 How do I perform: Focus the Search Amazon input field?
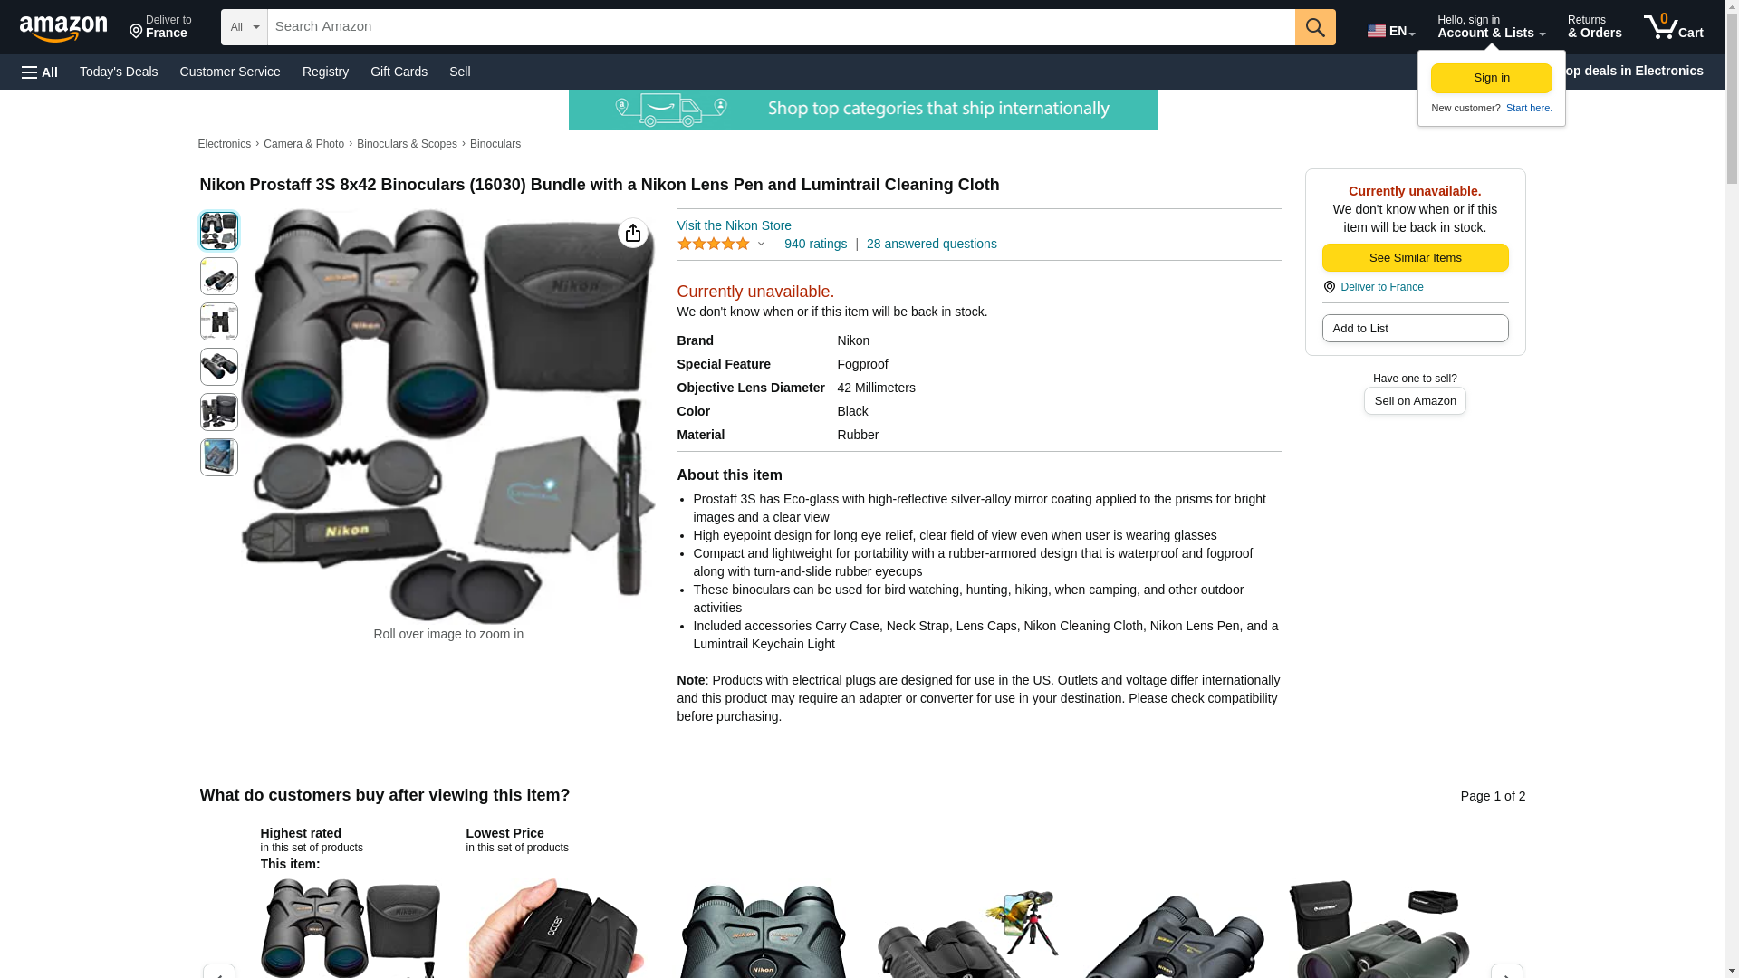point(781,27)
